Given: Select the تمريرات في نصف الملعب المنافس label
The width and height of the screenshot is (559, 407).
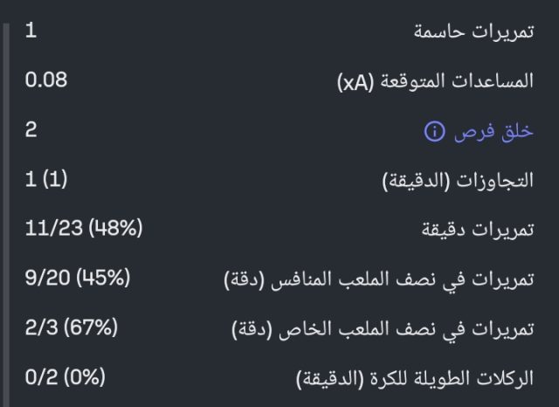Looking at the screenshot, I should pos(391,280).
